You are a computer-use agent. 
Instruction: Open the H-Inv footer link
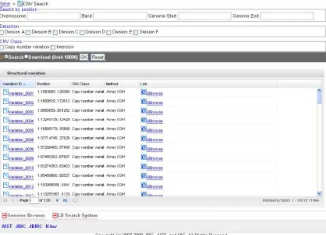point(51,226)
